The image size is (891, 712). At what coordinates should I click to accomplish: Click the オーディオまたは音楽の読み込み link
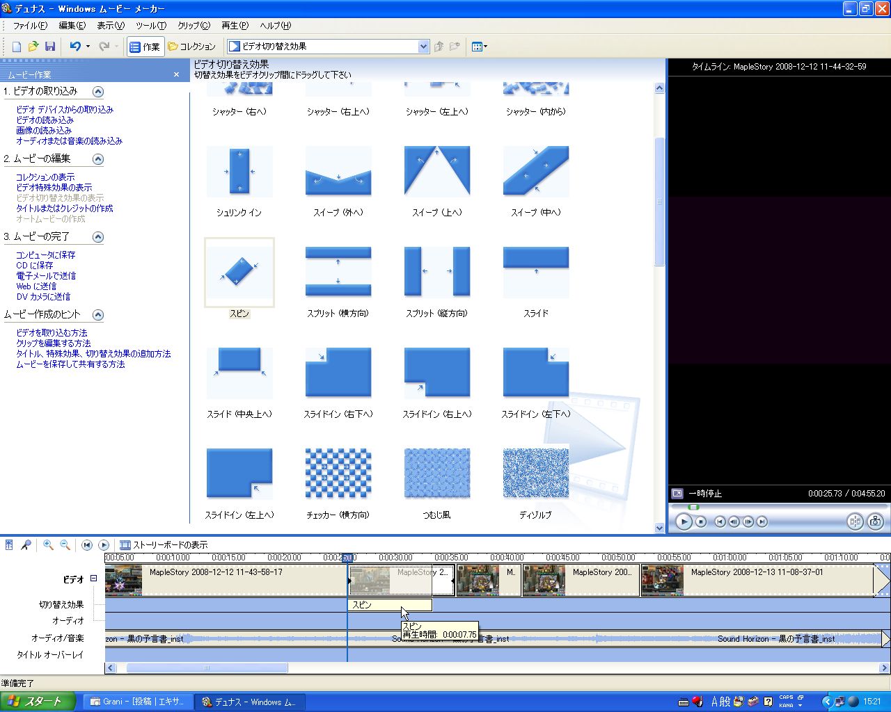tap(69, 141)
